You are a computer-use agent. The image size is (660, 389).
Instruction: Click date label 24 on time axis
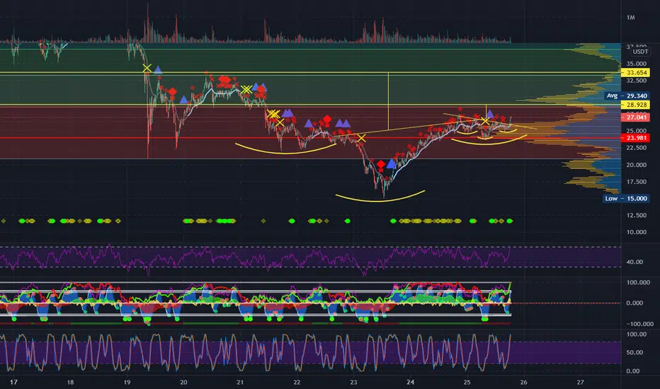click(411, 382)
